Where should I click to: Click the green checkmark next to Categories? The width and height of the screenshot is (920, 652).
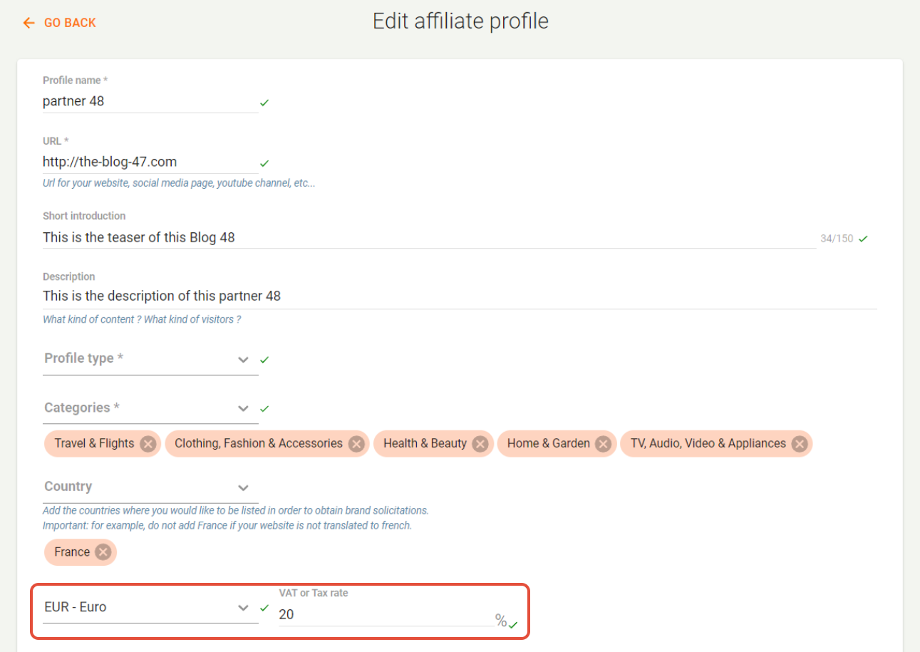264,409
